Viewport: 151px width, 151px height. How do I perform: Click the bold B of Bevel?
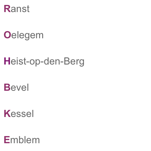pos(7,87)
